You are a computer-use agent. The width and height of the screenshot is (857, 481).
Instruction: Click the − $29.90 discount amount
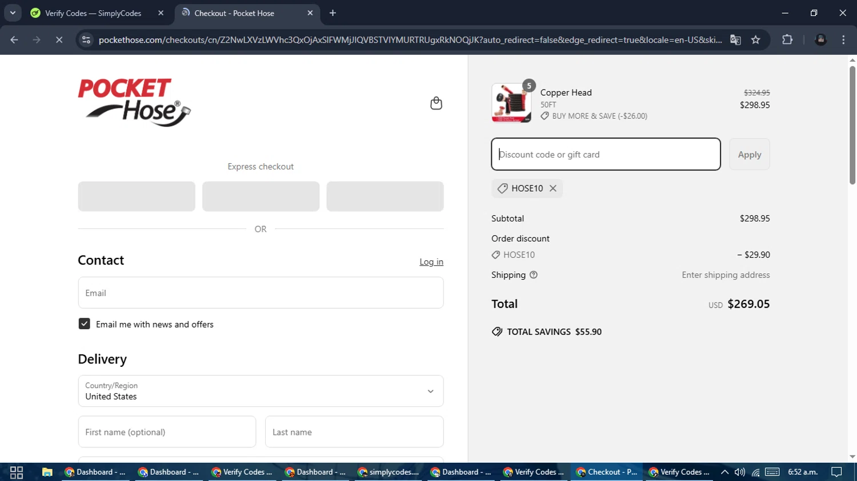(x=754, y=255)
